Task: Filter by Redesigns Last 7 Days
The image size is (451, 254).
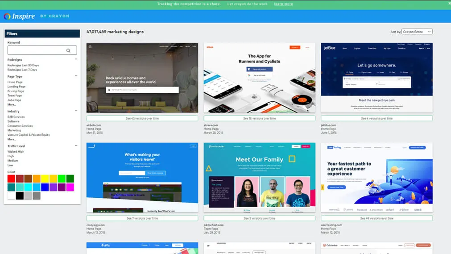Action: pos(22,70)
